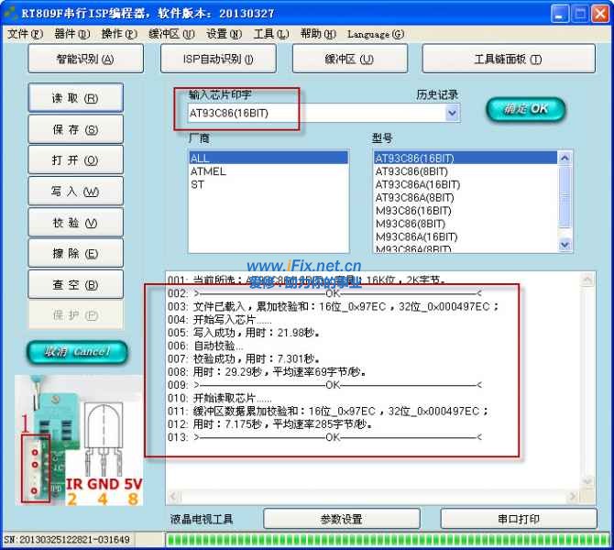Click the model list scroll down arrow
The width and height of the screenshot is (614, 550).
[x=565, y=245]
